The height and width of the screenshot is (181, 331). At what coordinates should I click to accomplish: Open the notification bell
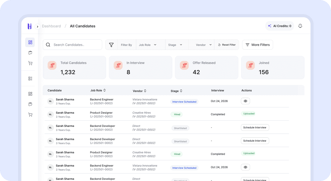point(300,26)
